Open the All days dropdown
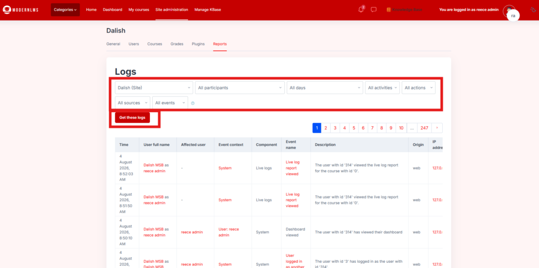Image resolution: width=539 pixels, height=268 pixels. (x=325, y=88)
